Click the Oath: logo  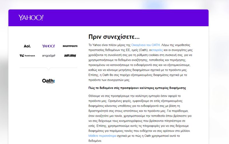point(48,81)
